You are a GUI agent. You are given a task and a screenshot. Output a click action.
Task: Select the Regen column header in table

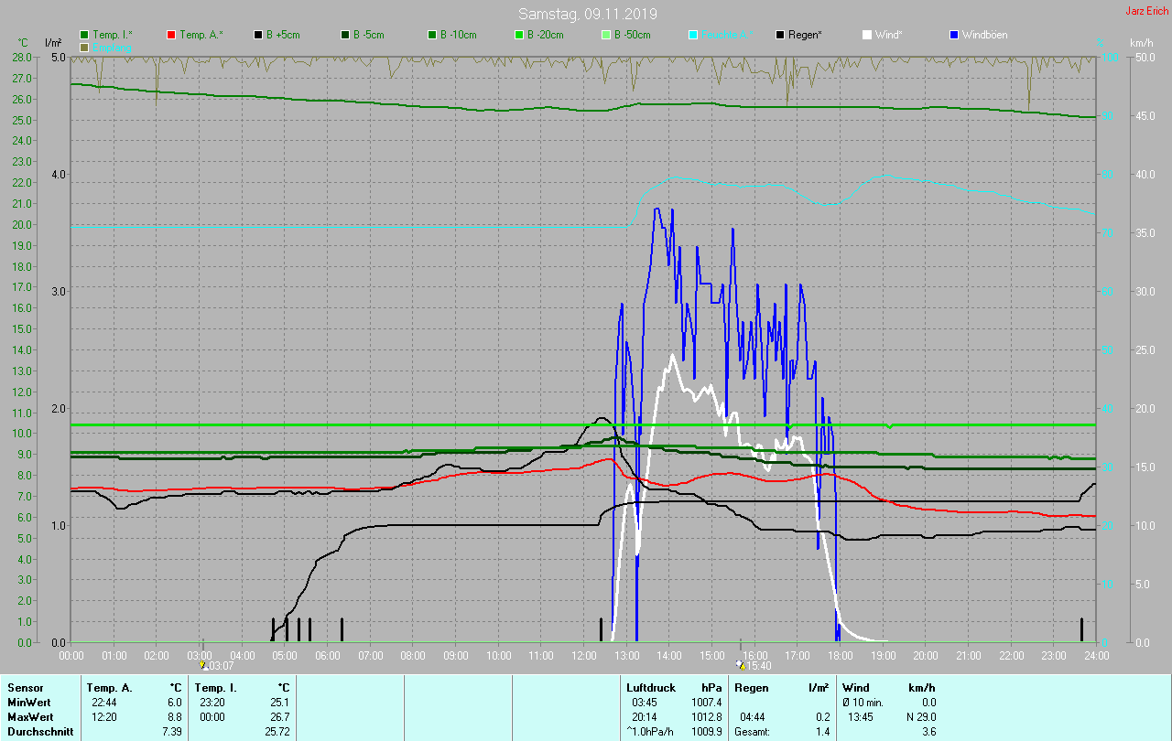coord(752,687)
